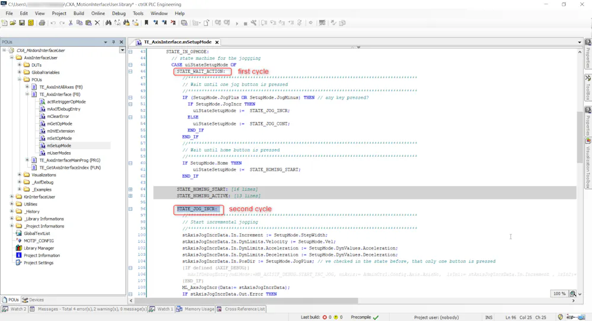The height and width of the screenshot is (321, 592).
Task: Close the POUs panel
Action: coord(121,42)
